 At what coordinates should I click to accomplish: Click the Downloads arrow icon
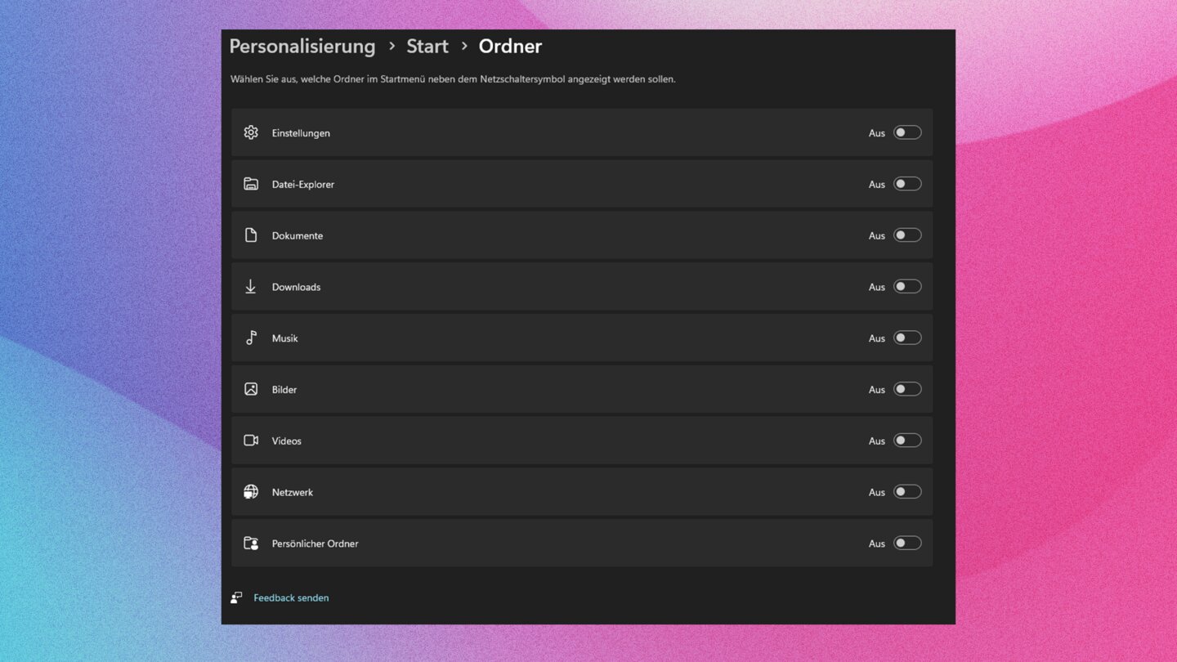pyautogui.click(x=251, y=287)
